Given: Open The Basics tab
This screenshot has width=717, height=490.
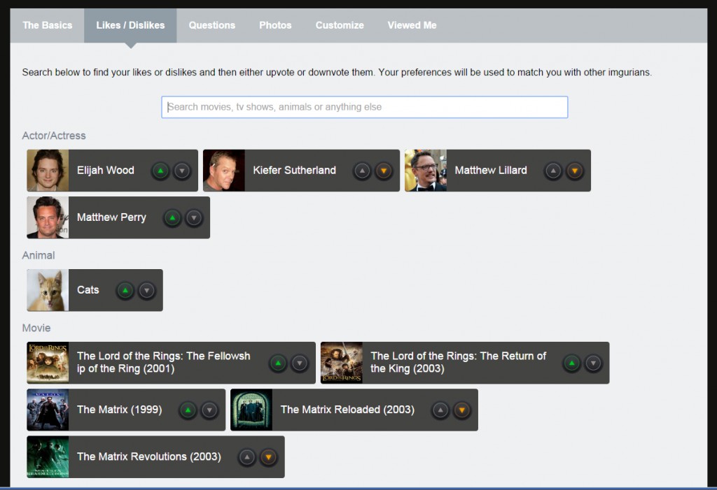Looking at the screenshot, I should [48, 26].
